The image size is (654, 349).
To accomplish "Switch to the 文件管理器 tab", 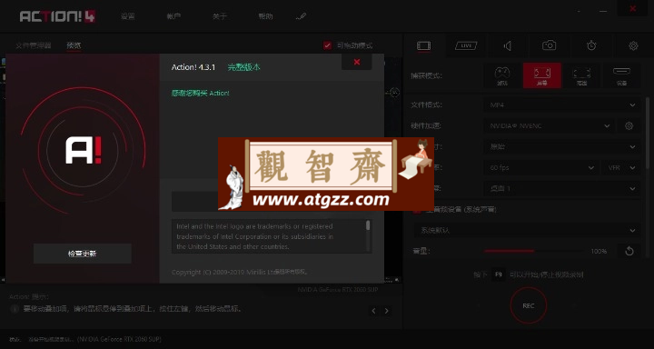I will (34, 45).
